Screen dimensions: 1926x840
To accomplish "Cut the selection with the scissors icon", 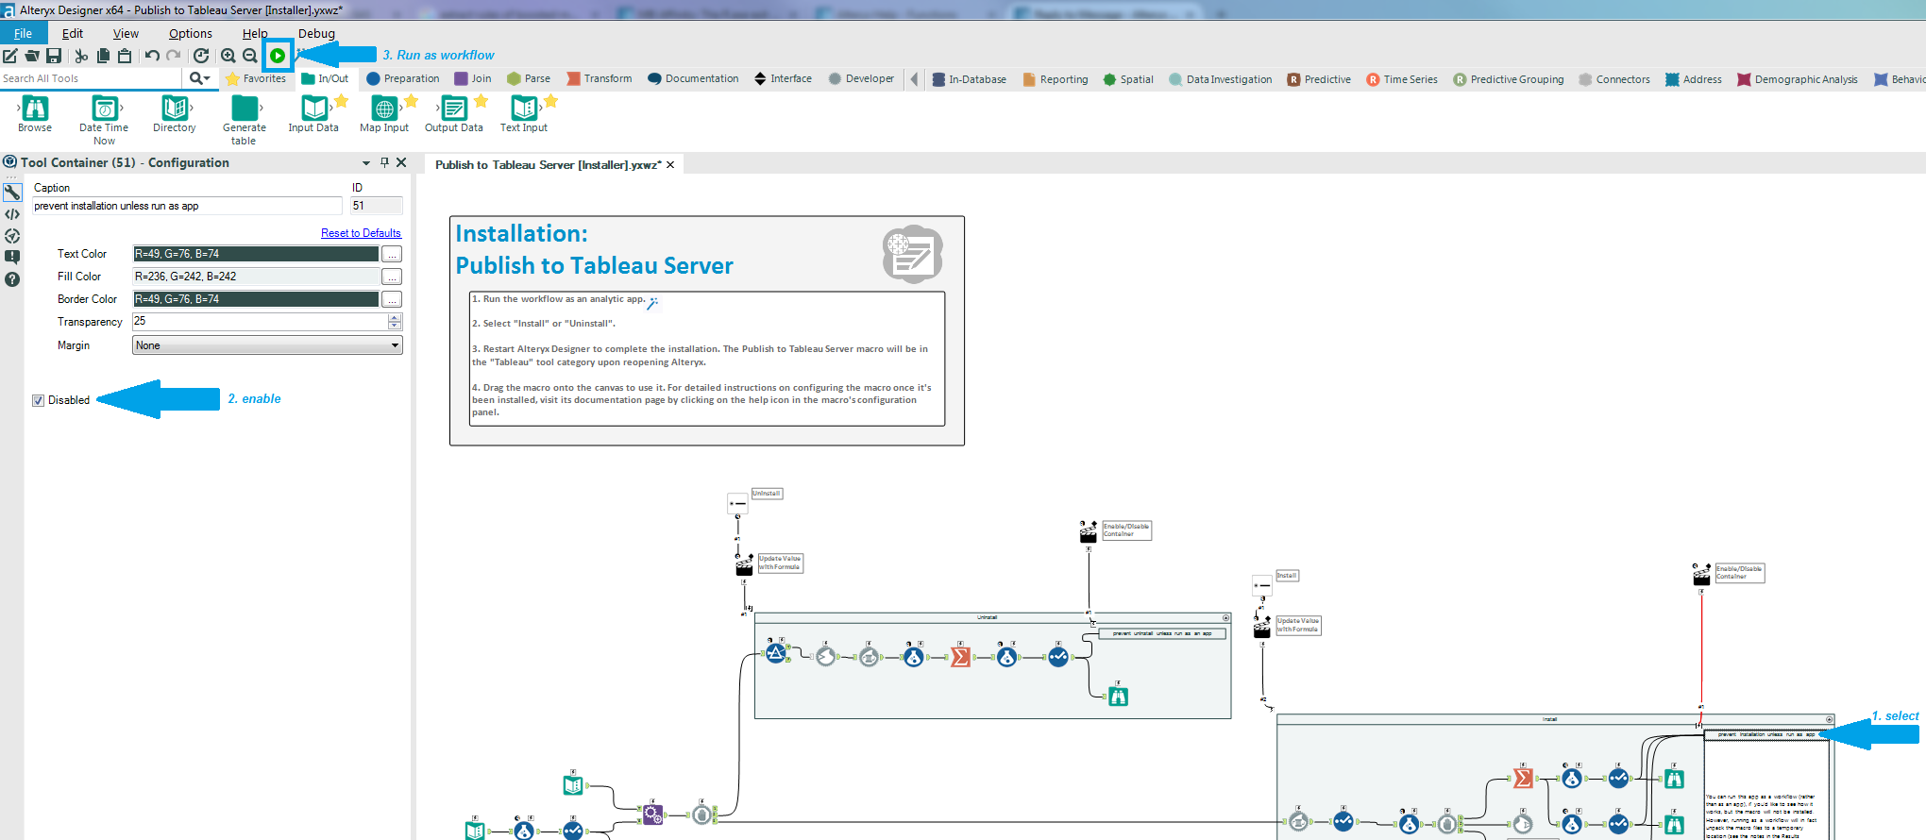I will (x=81, y=56).
